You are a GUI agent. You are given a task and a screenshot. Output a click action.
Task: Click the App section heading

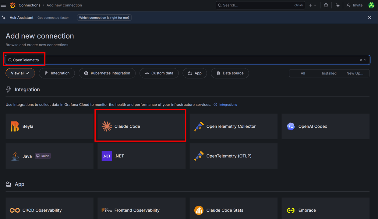click(x=19, y=184)
